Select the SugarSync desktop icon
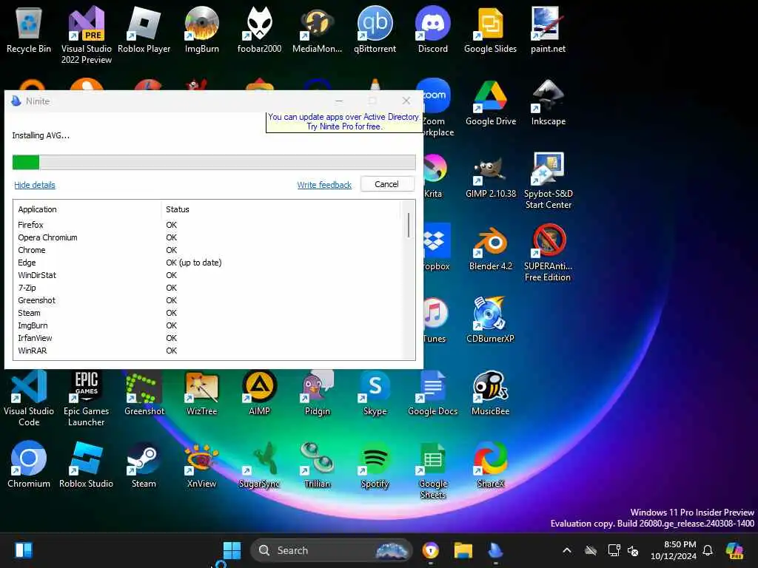 (259, 464)
